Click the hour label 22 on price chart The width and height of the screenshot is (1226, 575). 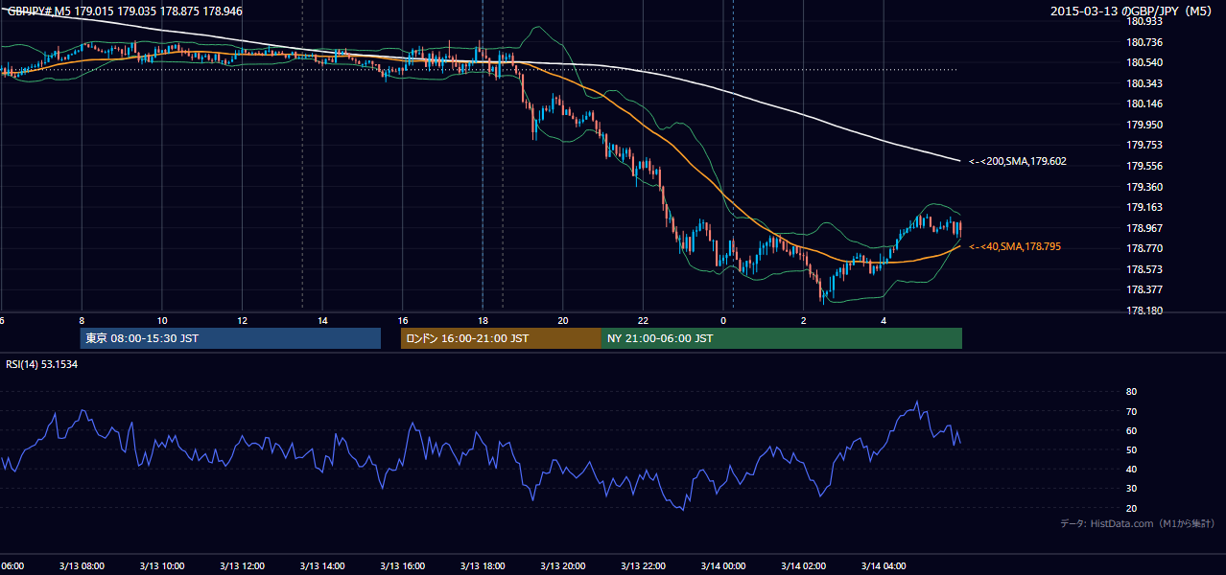tap(643, 320)
